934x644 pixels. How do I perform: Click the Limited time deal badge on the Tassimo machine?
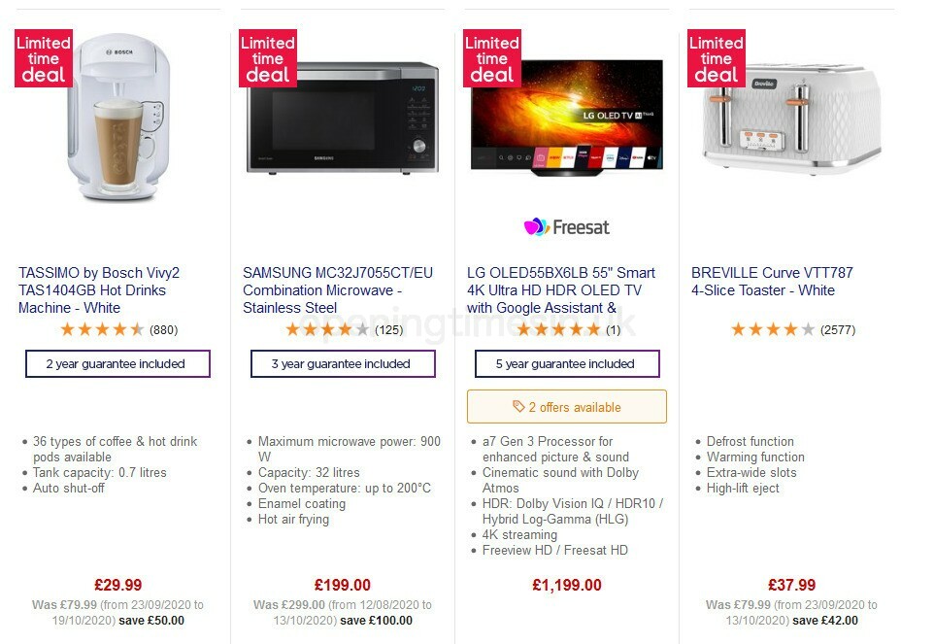coord(43,58)
